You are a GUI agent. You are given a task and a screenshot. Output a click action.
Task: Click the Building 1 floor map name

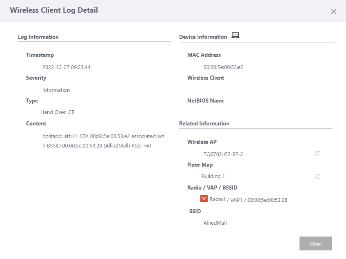click(x=213, y=176)
